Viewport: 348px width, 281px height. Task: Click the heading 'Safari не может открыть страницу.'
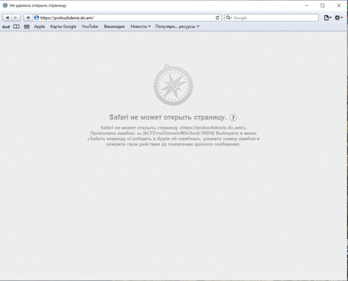coord(168,117)
